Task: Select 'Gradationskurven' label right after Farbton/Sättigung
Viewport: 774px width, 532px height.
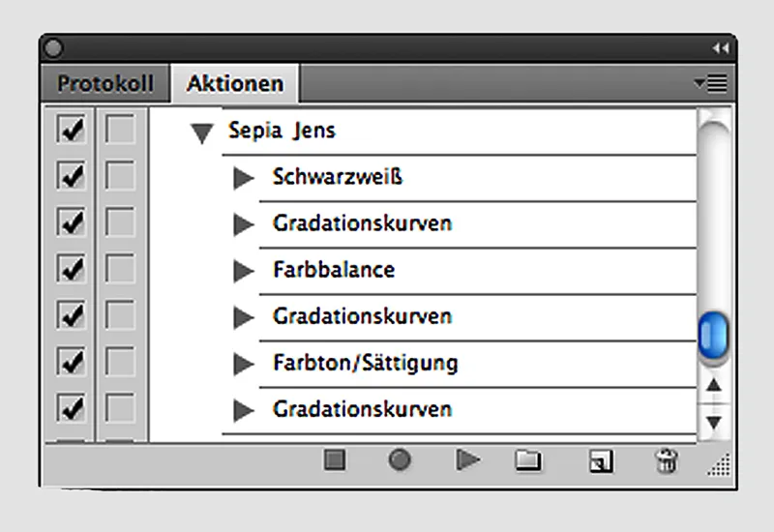Action: pyautogui.click(x=363, y=409)
